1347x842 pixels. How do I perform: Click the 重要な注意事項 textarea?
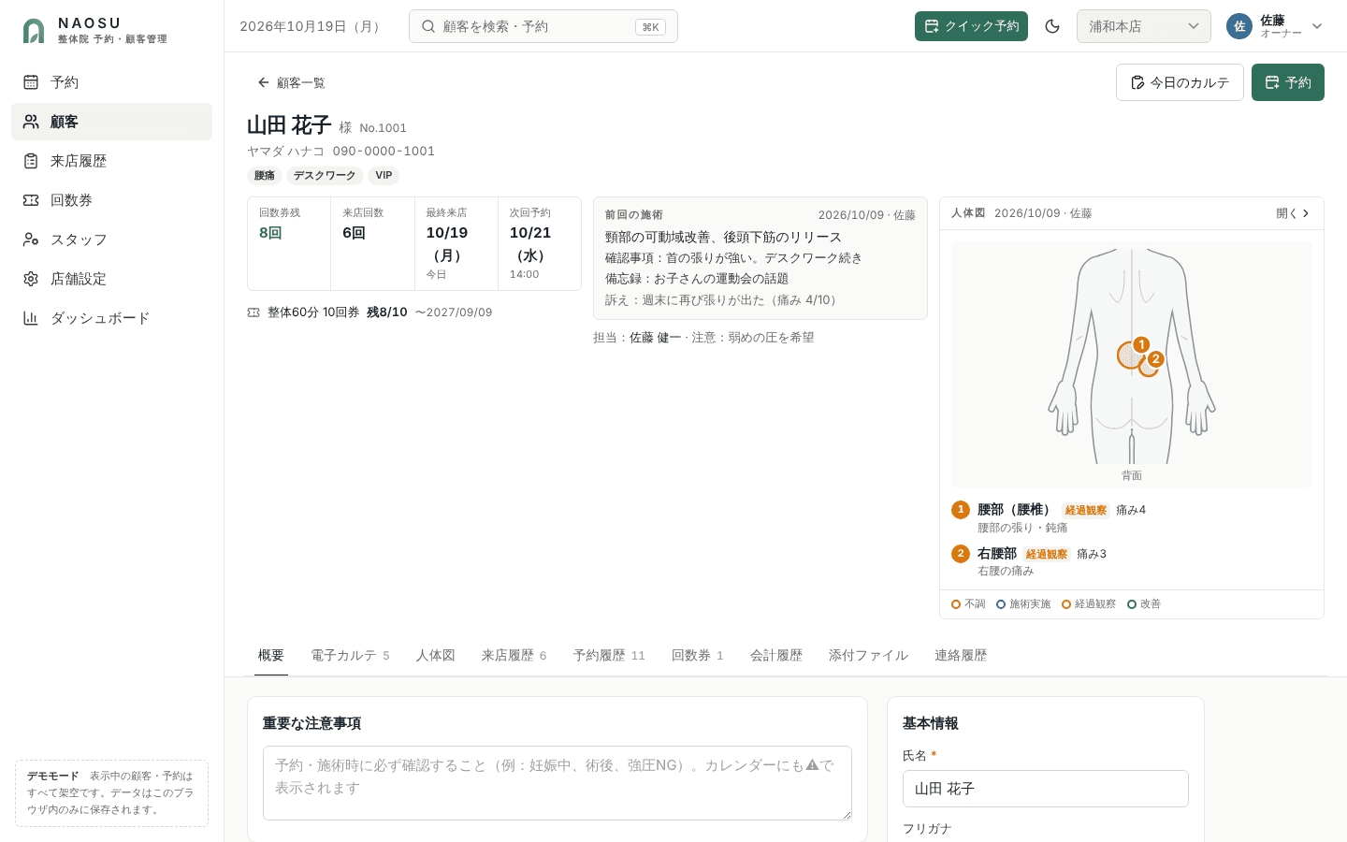pyautogui.click(x=558, y=783)
